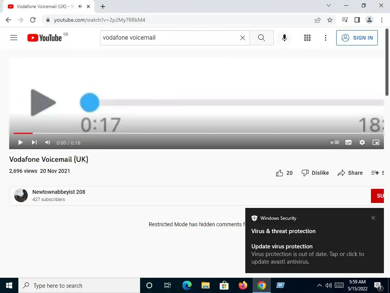Toggle the autoplay switch
This screenshot has height=293, width=390.
334,142
